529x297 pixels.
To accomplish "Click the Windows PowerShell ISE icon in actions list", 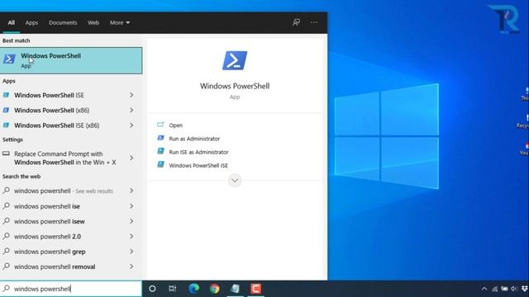I will pos(160,165).
